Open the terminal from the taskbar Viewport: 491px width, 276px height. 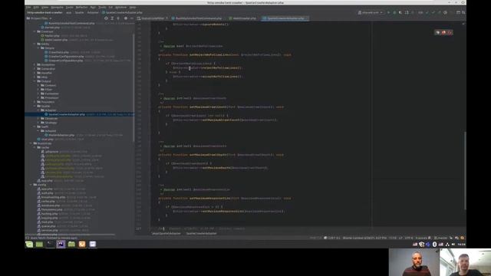click(50, 244)
